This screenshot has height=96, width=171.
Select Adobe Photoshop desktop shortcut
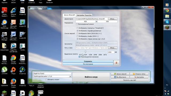pos(22,60)
